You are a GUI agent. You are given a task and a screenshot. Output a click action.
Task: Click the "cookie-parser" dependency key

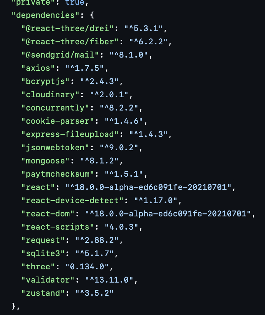[57, 121]
